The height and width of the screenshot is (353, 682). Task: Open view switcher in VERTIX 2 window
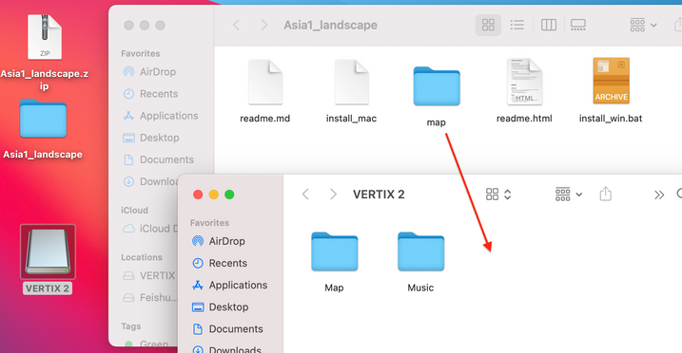tap(498, 195)
